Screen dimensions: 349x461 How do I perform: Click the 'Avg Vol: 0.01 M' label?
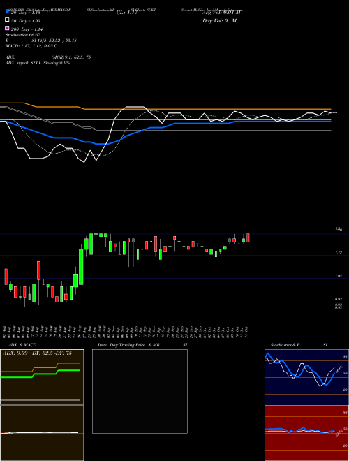[x=221, y=13]
